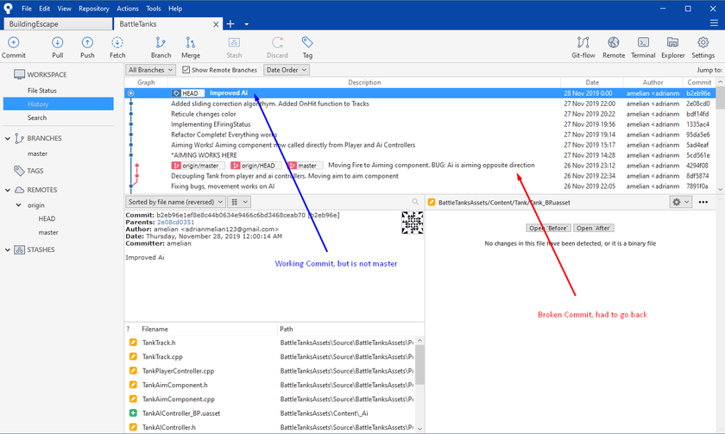Click the search magnifier in commit panel
This screenshot has width=725, height=434.
click(415, 202)
